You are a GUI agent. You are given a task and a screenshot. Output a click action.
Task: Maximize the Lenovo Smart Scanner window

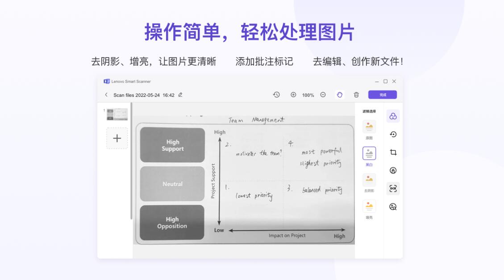pyautogui.click(x=385, y=82)
